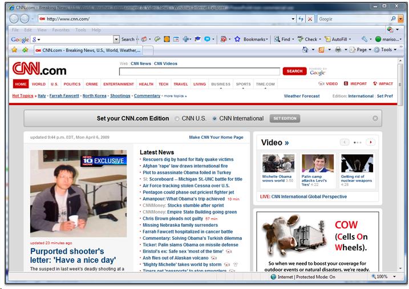Viewport: 409px width, 289px height.
Task: Click the blue star Bookmarks icon
Action: [237, 39]
